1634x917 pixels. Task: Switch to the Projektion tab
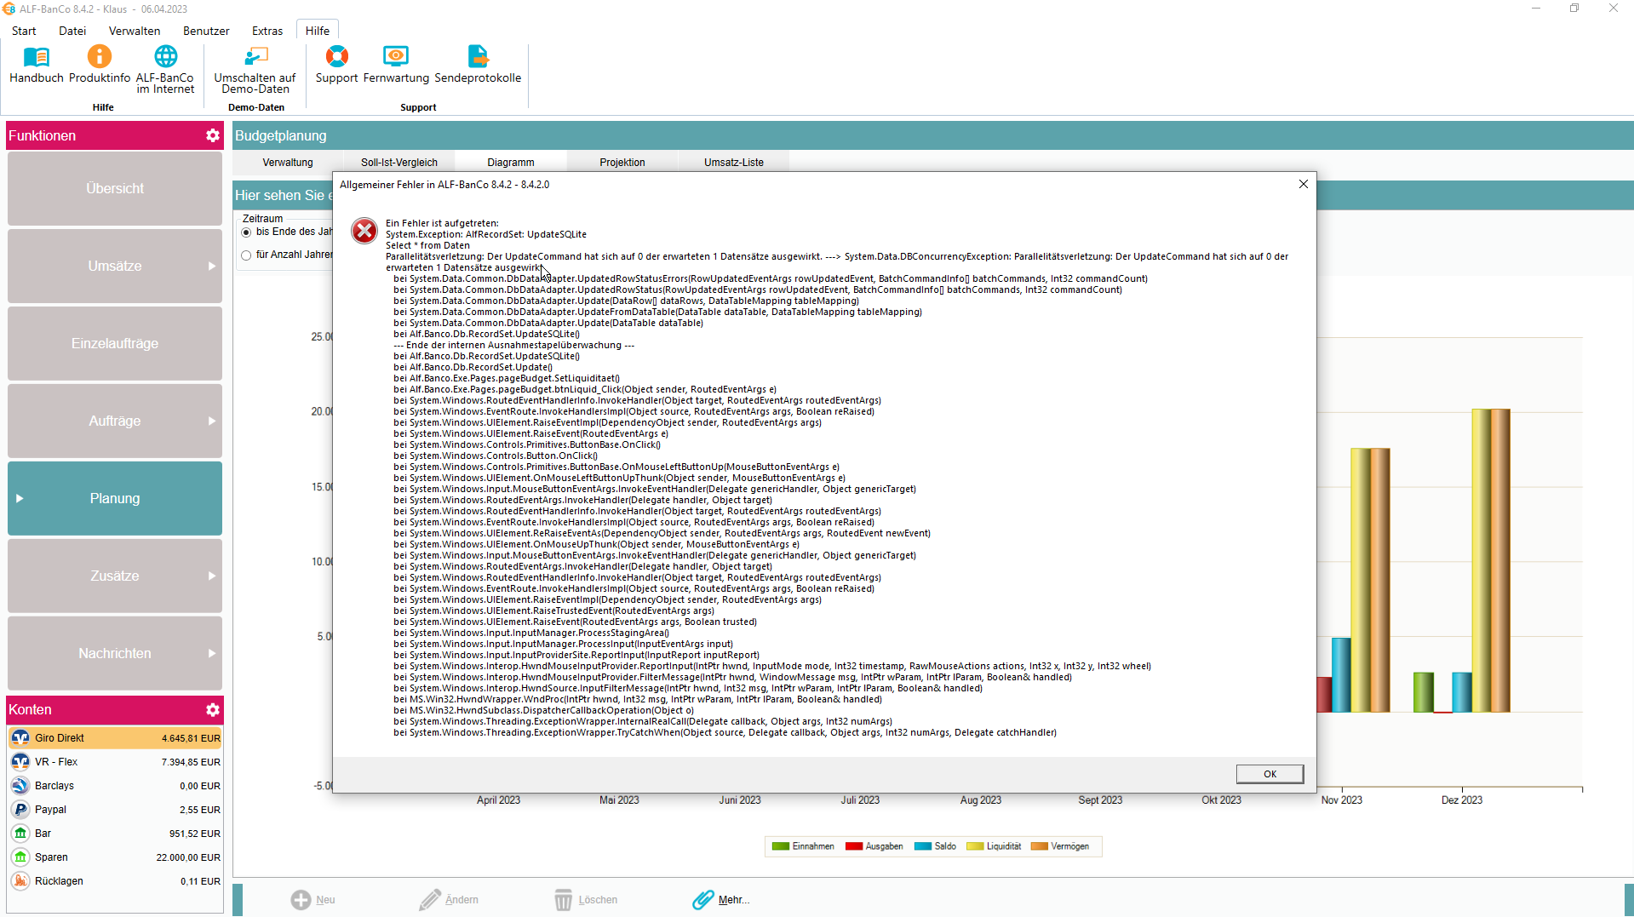622,163
